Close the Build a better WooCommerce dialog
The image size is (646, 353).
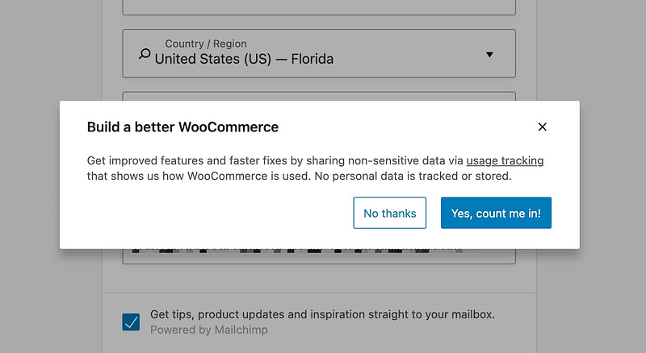pyautogui.click(x=543, y=127)
